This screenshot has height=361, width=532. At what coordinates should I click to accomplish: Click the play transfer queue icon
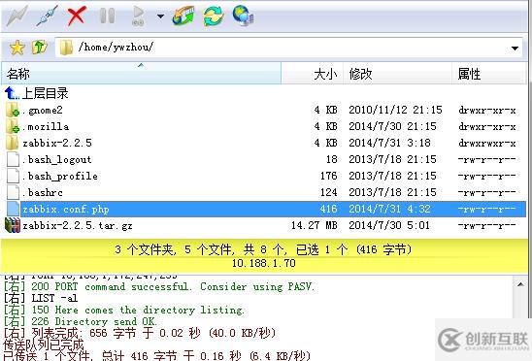tap(138, 16)
